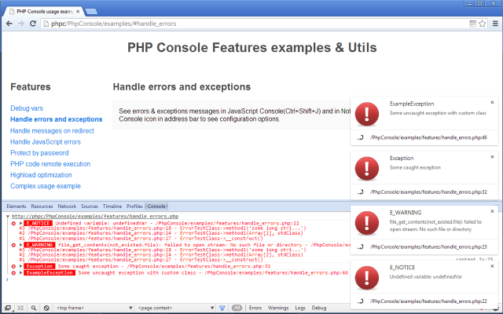Reload the page with the refresh icon

[33, 24]
